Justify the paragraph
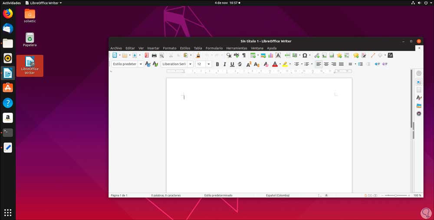The height and width of the screenshot is (220, 434). 341,64
